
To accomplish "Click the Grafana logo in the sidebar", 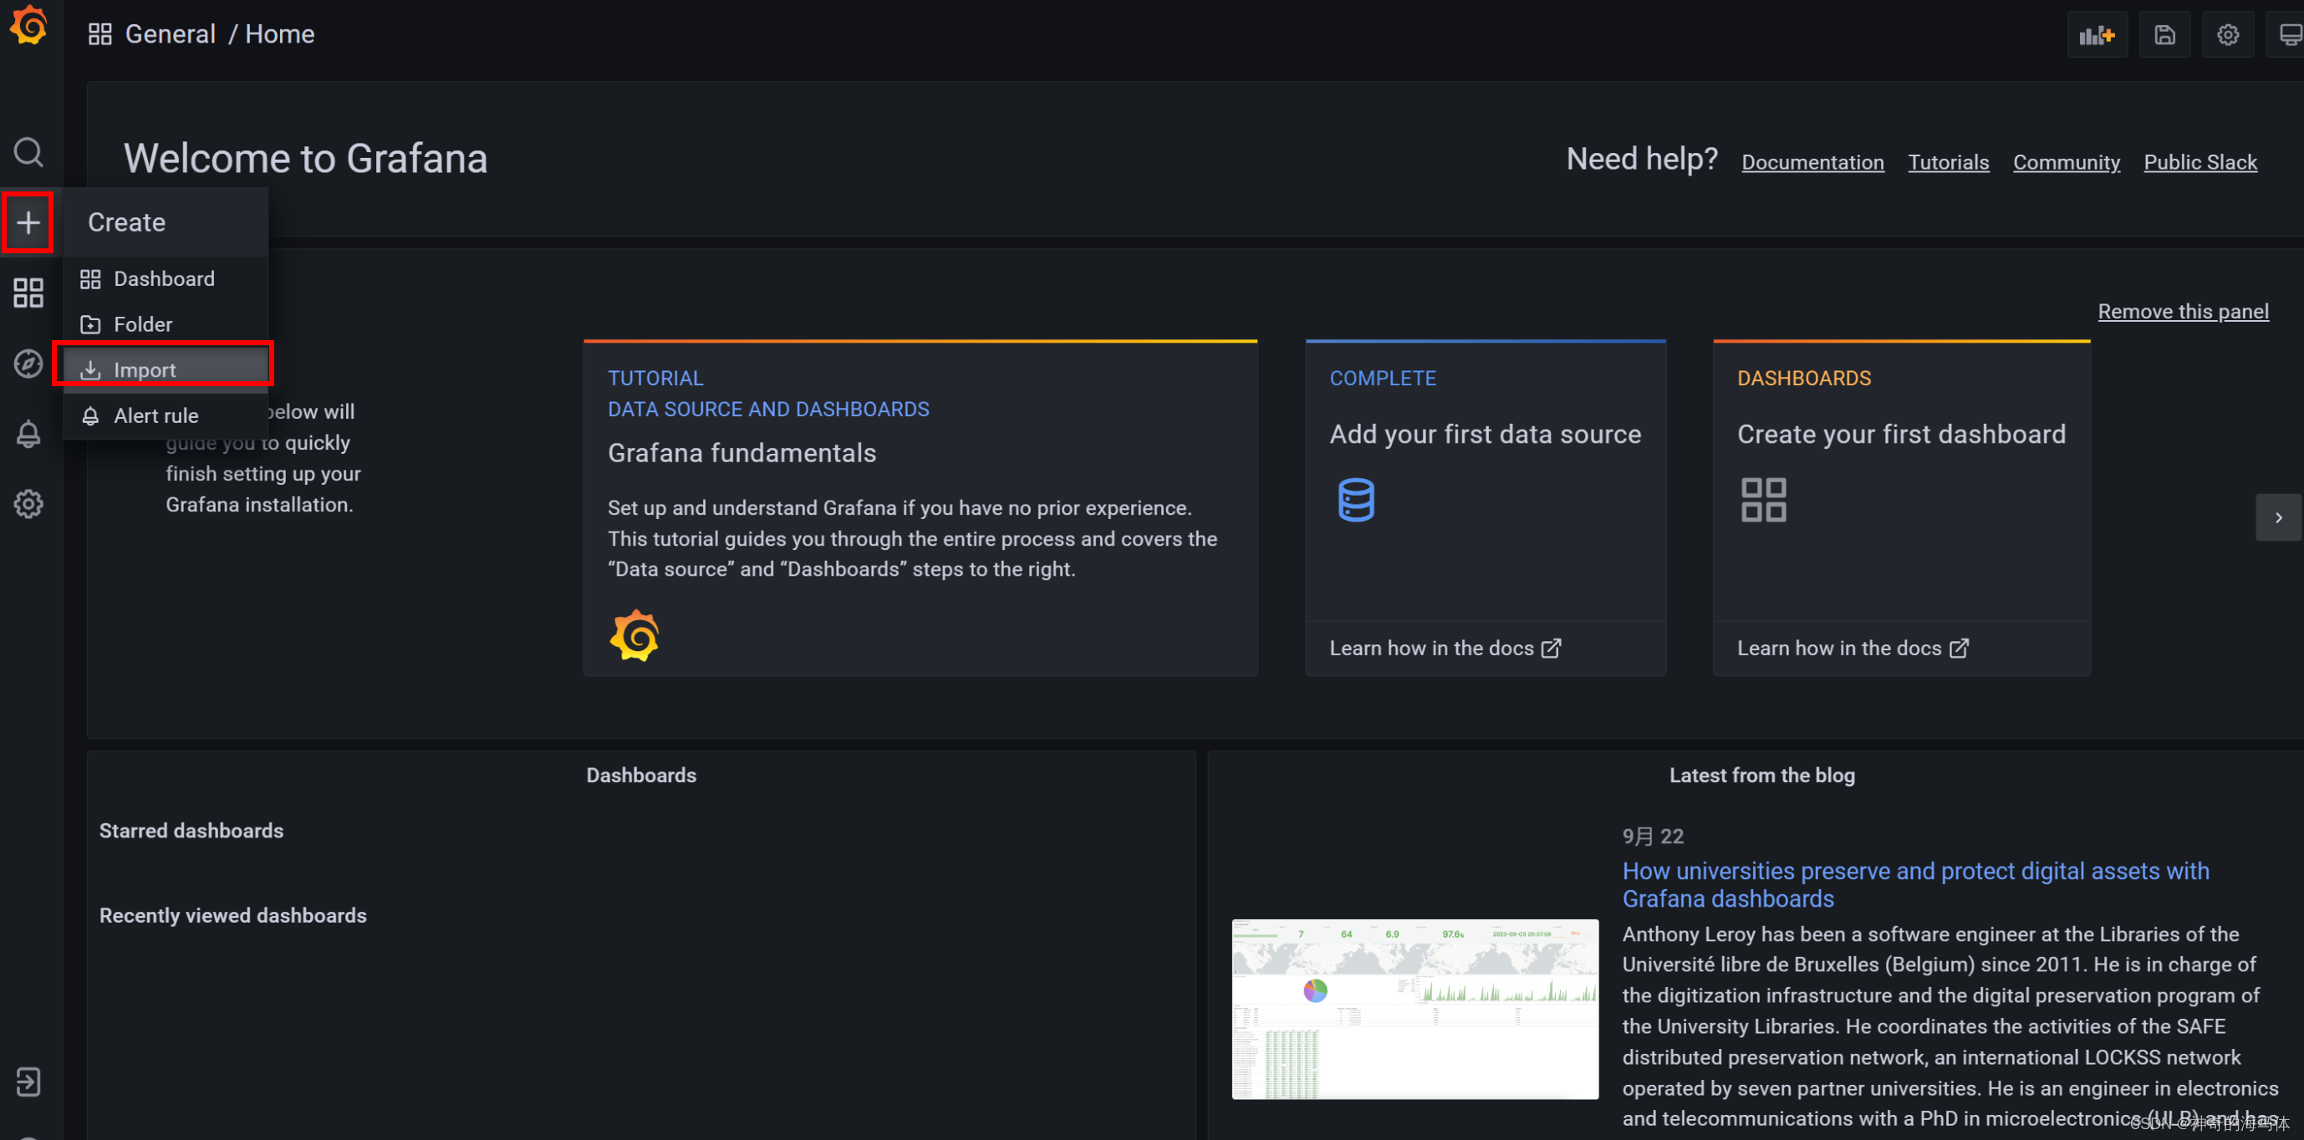I will point(28,25).
